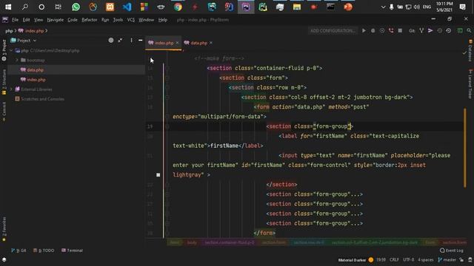Click the Collapse All icon in Project
Viewport: 474px width, 266px height.
[x=120, y=41]
